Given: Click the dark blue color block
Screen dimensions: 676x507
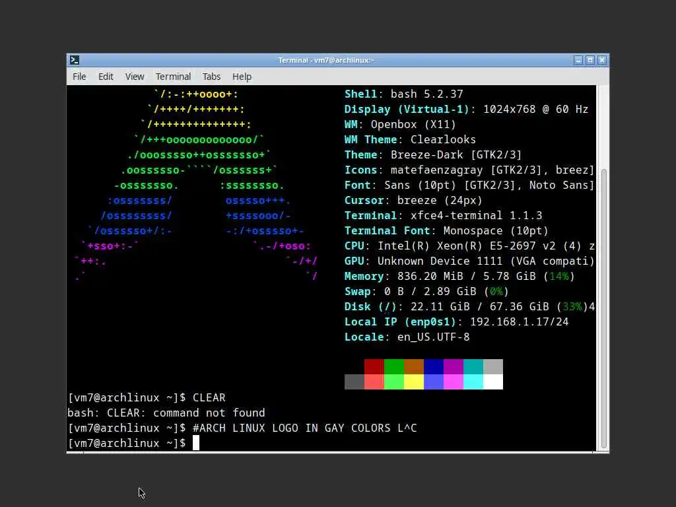Looking at the screenshot, I should [433, 366].
